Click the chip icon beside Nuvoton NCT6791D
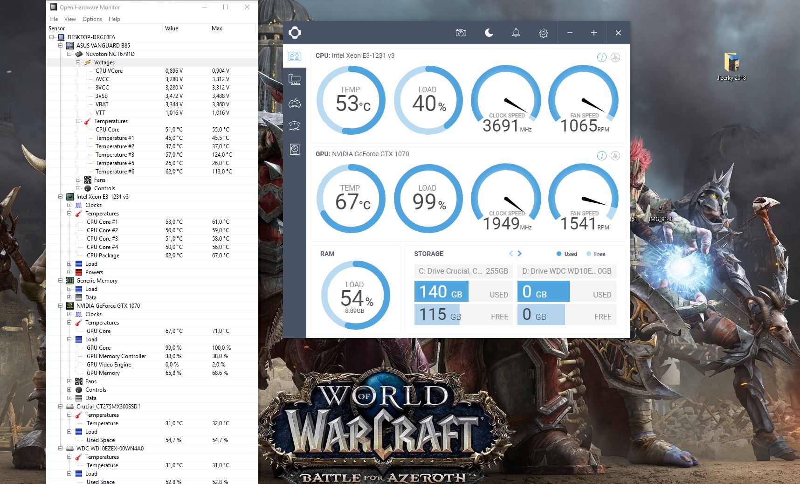Image resolution: width=800 pixels, height=484 pixels. pyautogui.click(x=79, y=54)
